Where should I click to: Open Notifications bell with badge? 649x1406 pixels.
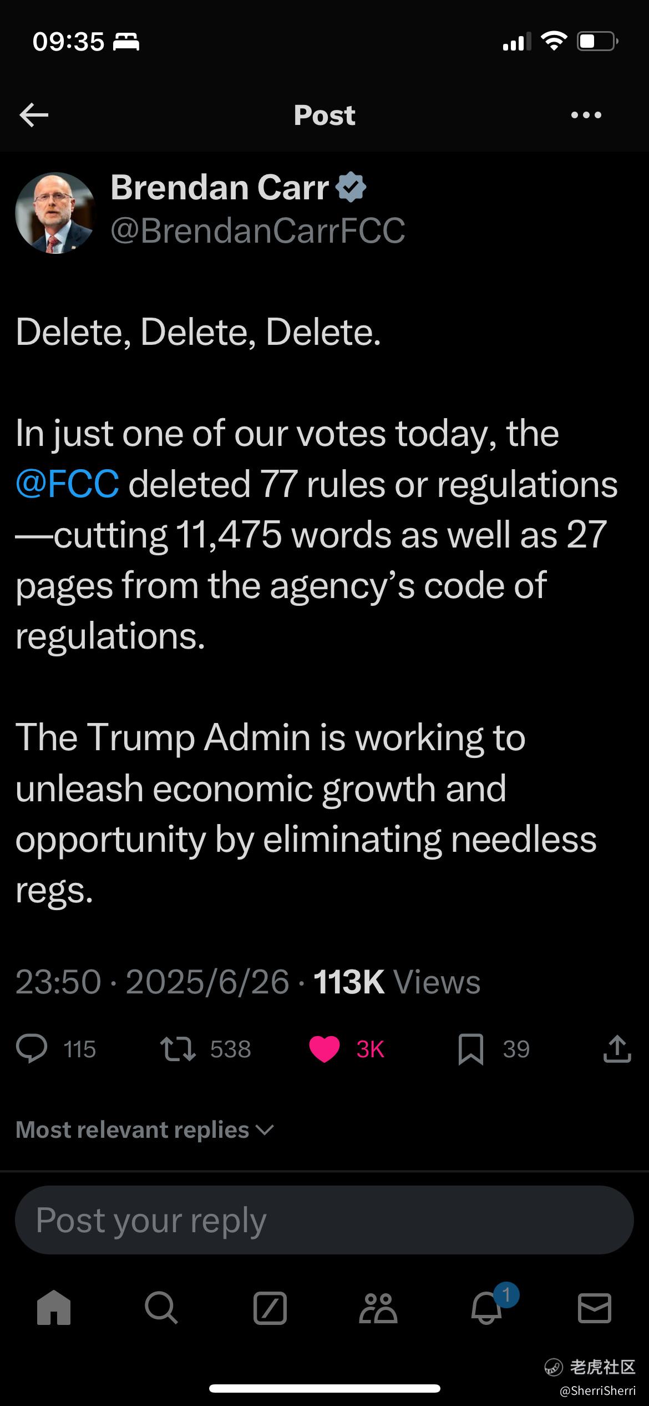tap(486, 1309)
